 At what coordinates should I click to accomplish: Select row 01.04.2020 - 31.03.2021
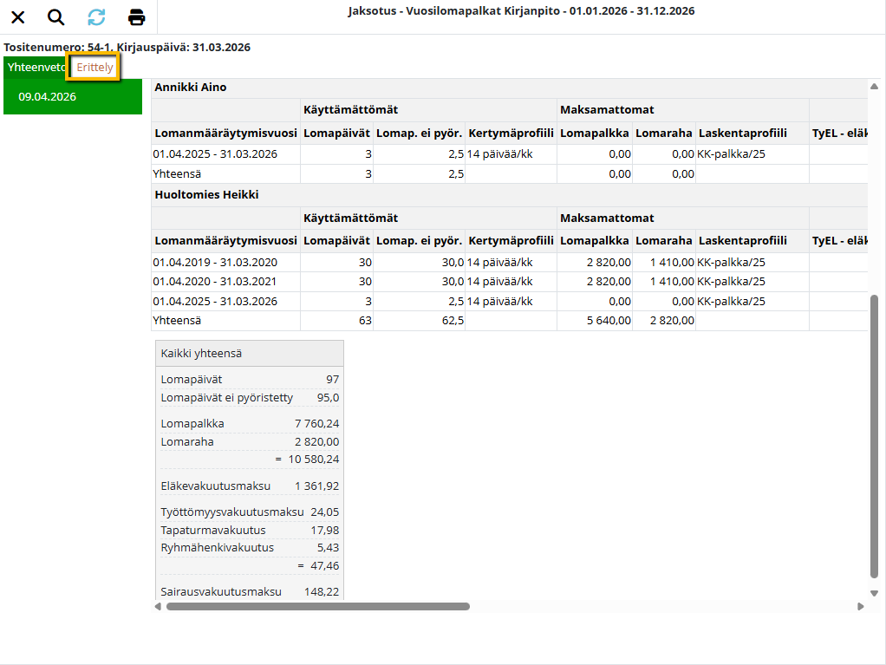pos(509,282)
